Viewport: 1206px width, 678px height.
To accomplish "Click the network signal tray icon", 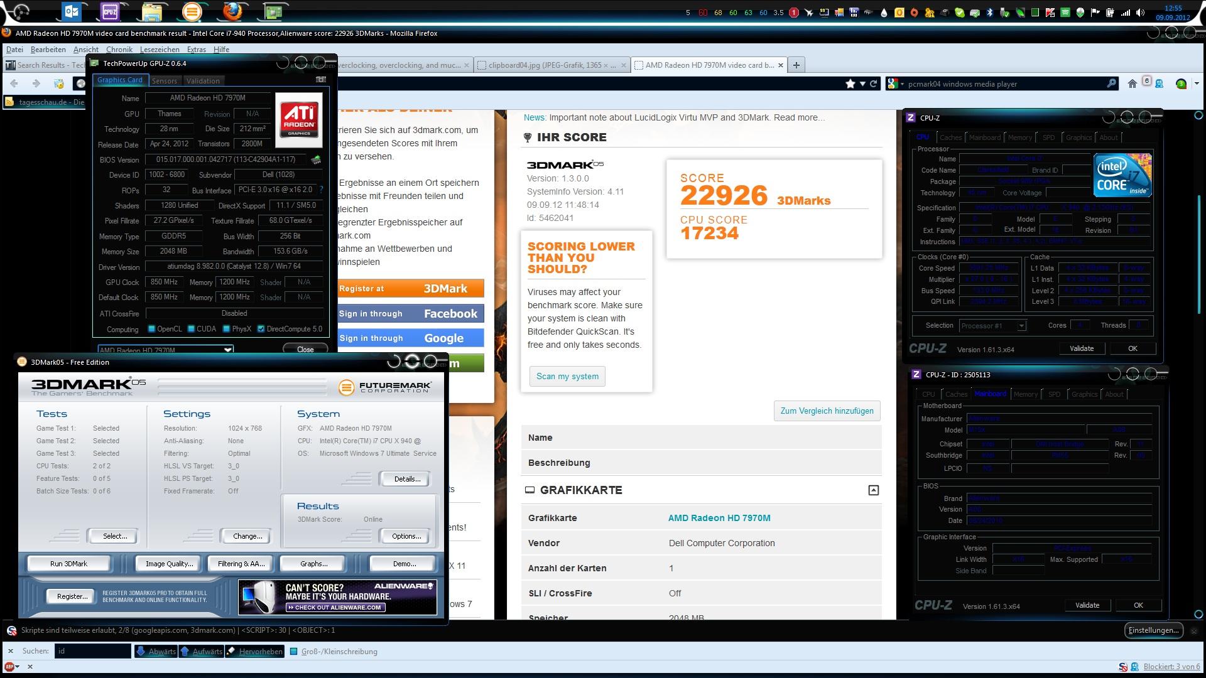I will coord(1126,13).
